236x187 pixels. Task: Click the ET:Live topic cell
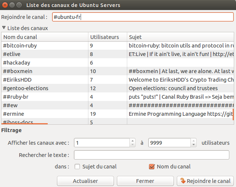tap(181, 54)
